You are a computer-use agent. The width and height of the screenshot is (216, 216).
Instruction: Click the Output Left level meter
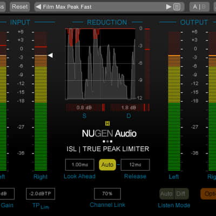[x=174, y=101]
